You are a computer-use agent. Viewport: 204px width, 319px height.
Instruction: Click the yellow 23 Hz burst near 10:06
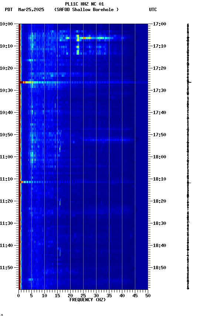[78, 38]
